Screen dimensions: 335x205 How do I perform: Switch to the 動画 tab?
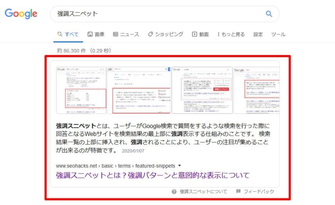[200, 34]
